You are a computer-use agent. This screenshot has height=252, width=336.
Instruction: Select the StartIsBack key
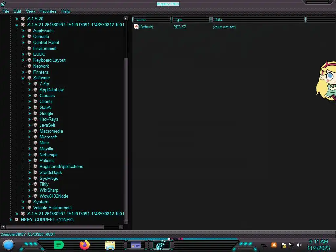(x=51, y=173)
